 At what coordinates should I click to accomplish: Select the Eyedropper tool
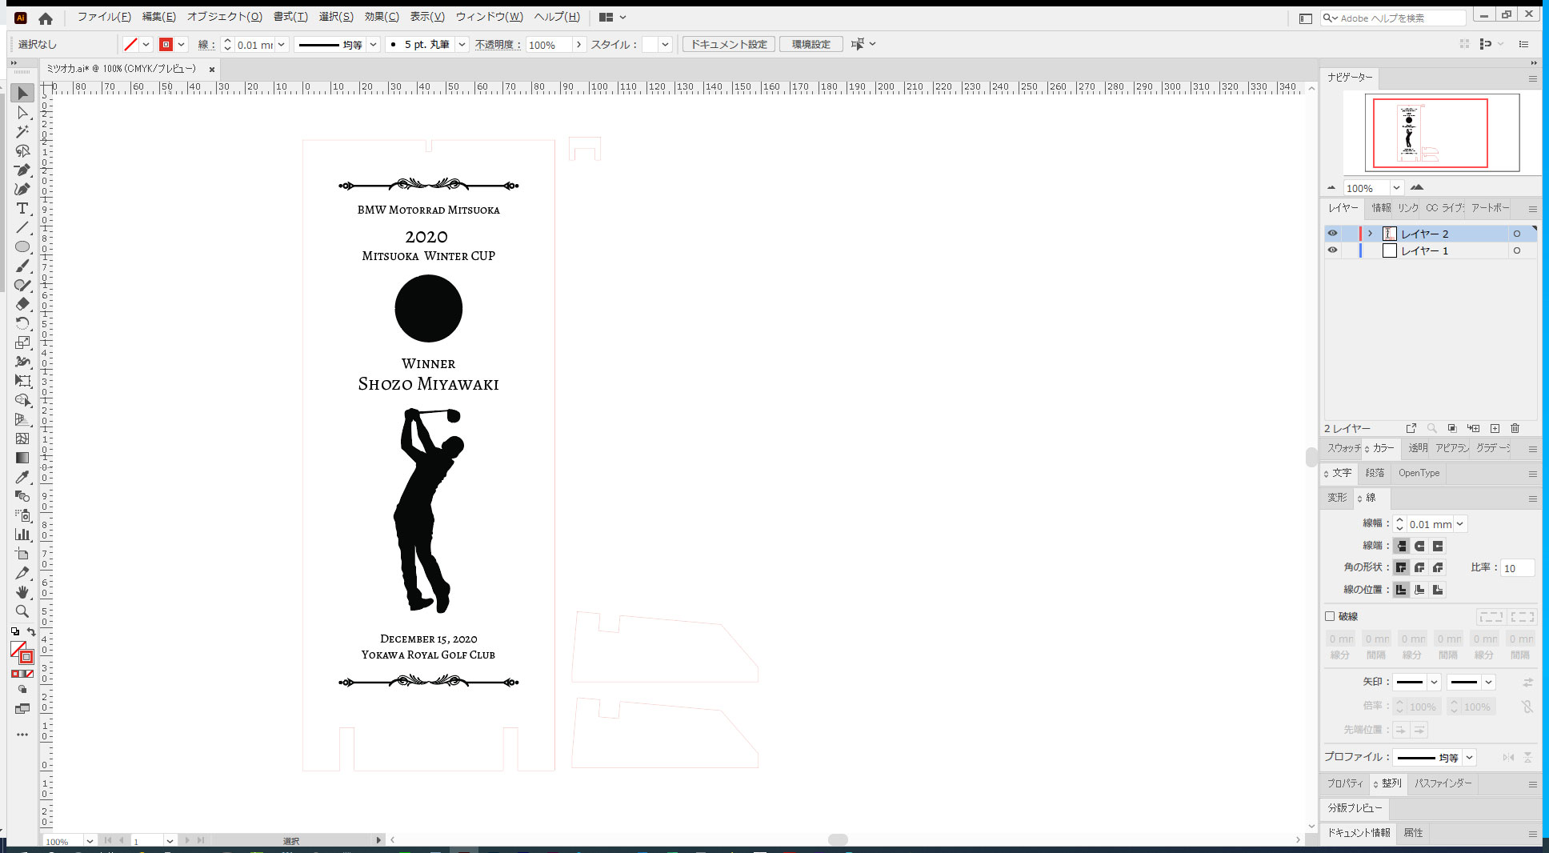click(22, 477)
